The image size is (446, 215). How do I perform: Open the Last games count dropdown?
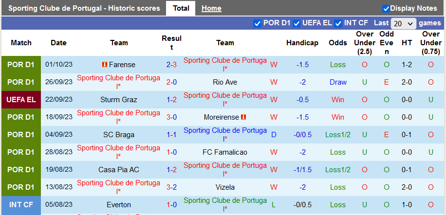tap(404, 23)
